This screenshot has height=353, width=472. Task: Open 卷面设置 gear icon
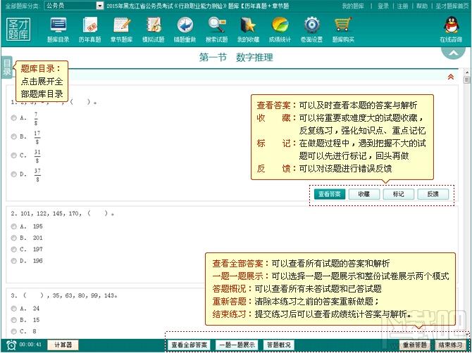tap(311, 30)
